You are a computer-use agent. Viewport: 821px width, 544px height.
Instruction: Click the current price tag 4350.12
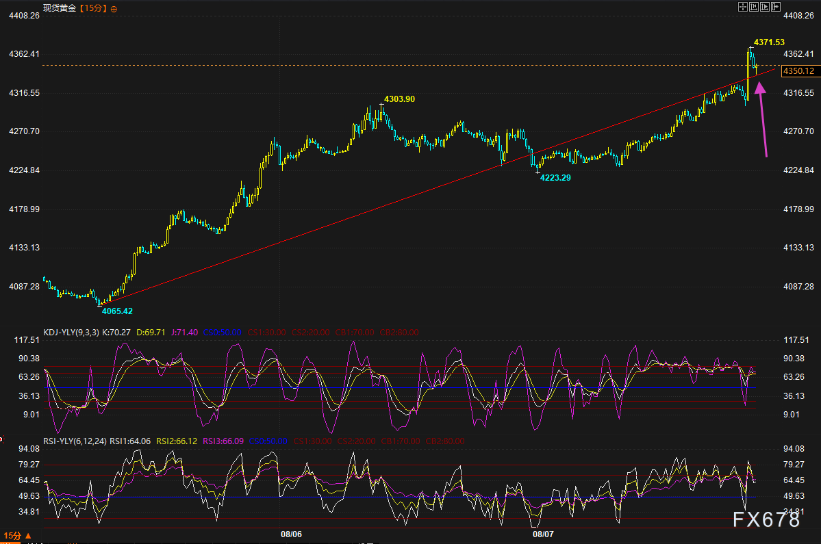click(x=800, y=71)
